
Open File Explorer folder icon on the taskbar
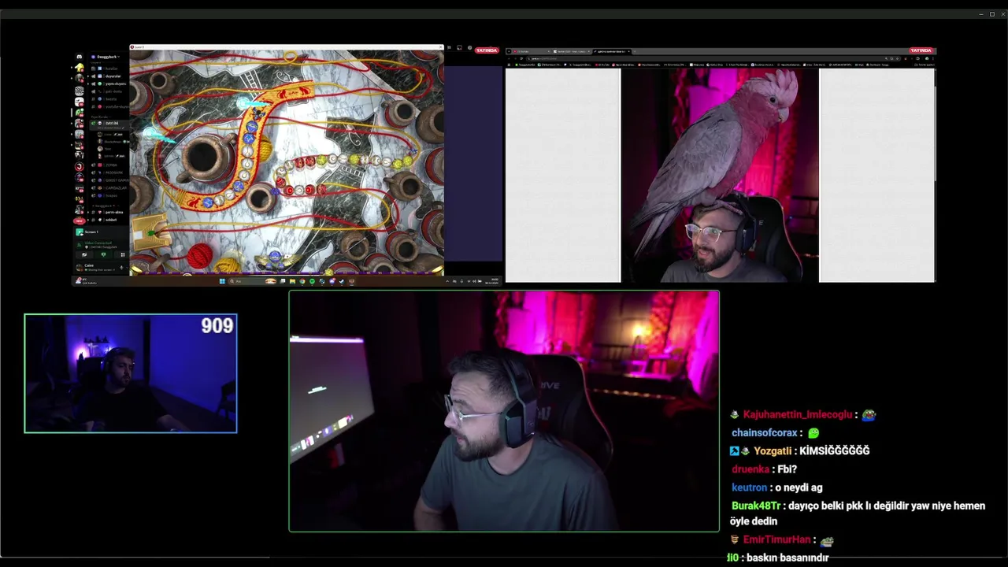point(292,281)
